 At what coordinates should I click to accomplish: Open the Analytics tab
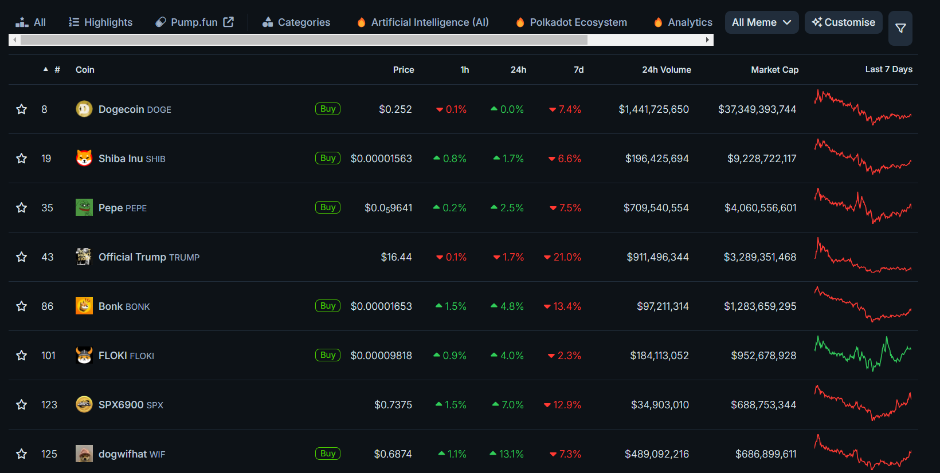[x=683, y=22]
